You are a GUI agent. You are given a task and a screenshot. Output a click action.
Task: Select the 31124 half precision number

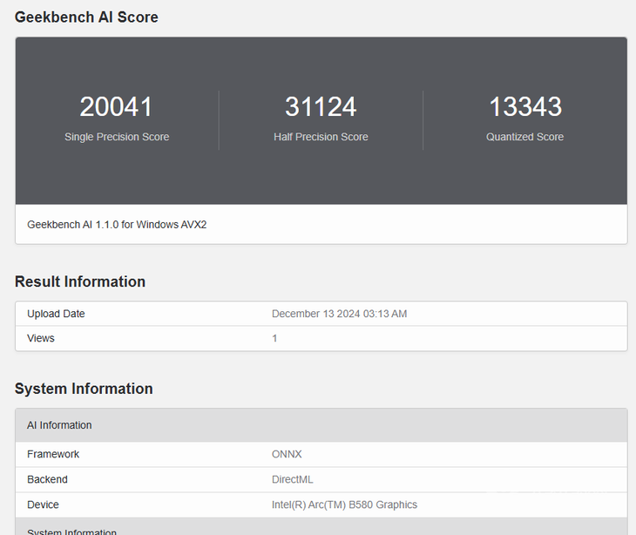coord(321,107)
